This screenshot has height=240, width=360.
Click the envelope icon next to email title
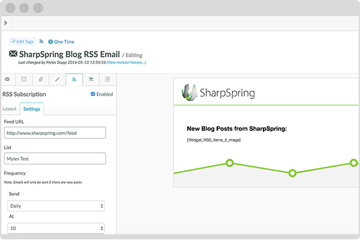tap(13, 53)
